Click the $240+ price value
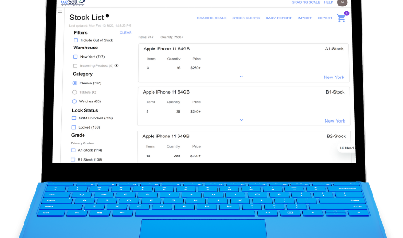This screenshot has width=403, height=238. click(x=196, y=111)
